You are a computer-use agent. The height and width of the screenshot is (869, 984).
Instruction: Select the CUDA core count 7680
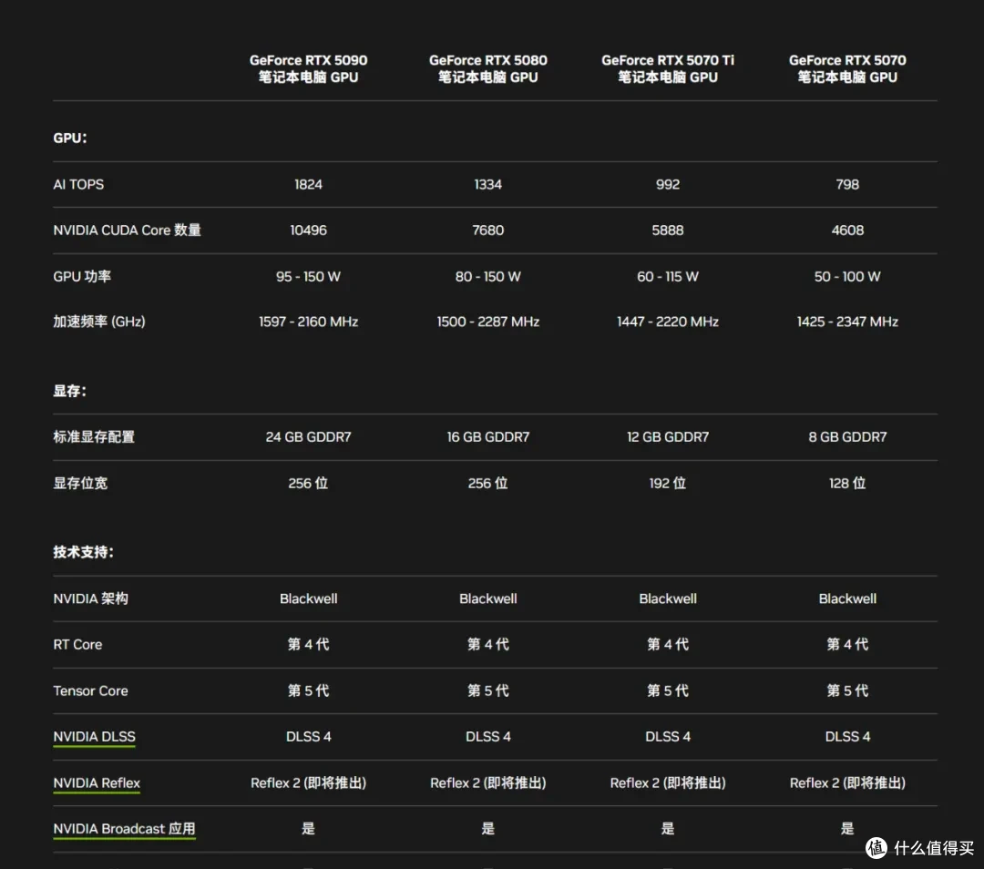click(x=487, y=230)
